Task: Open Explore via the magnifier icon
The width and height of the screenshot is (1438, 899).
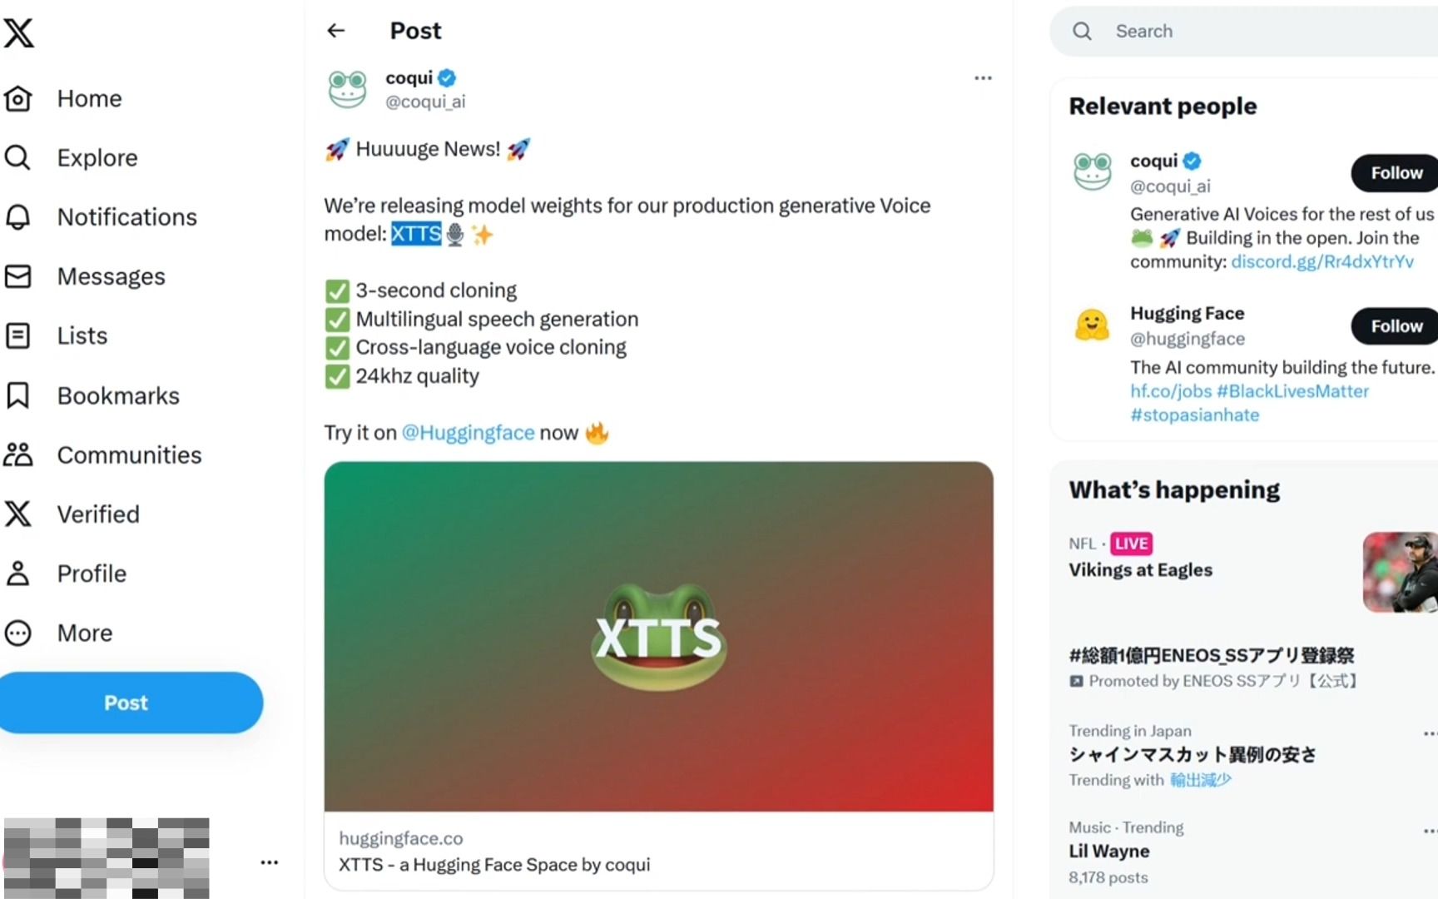Action: tap(18, 157)
